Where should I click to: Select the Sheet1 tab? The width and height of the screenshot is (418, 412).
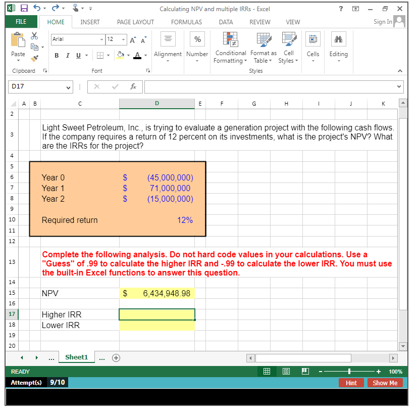tap(76, 357)
